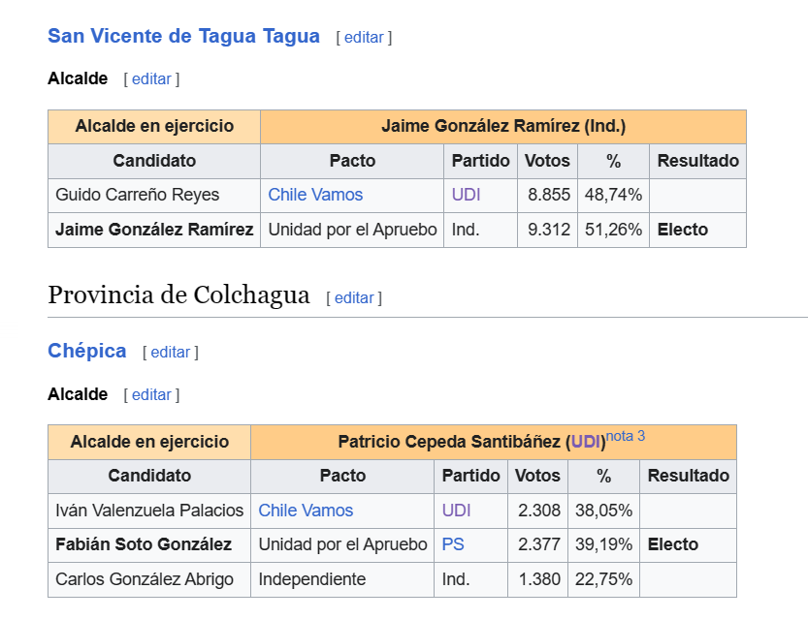Open PS party link in Fabián Soto row
The height and width of the screenshot is (620, 808).
[453, 544]
